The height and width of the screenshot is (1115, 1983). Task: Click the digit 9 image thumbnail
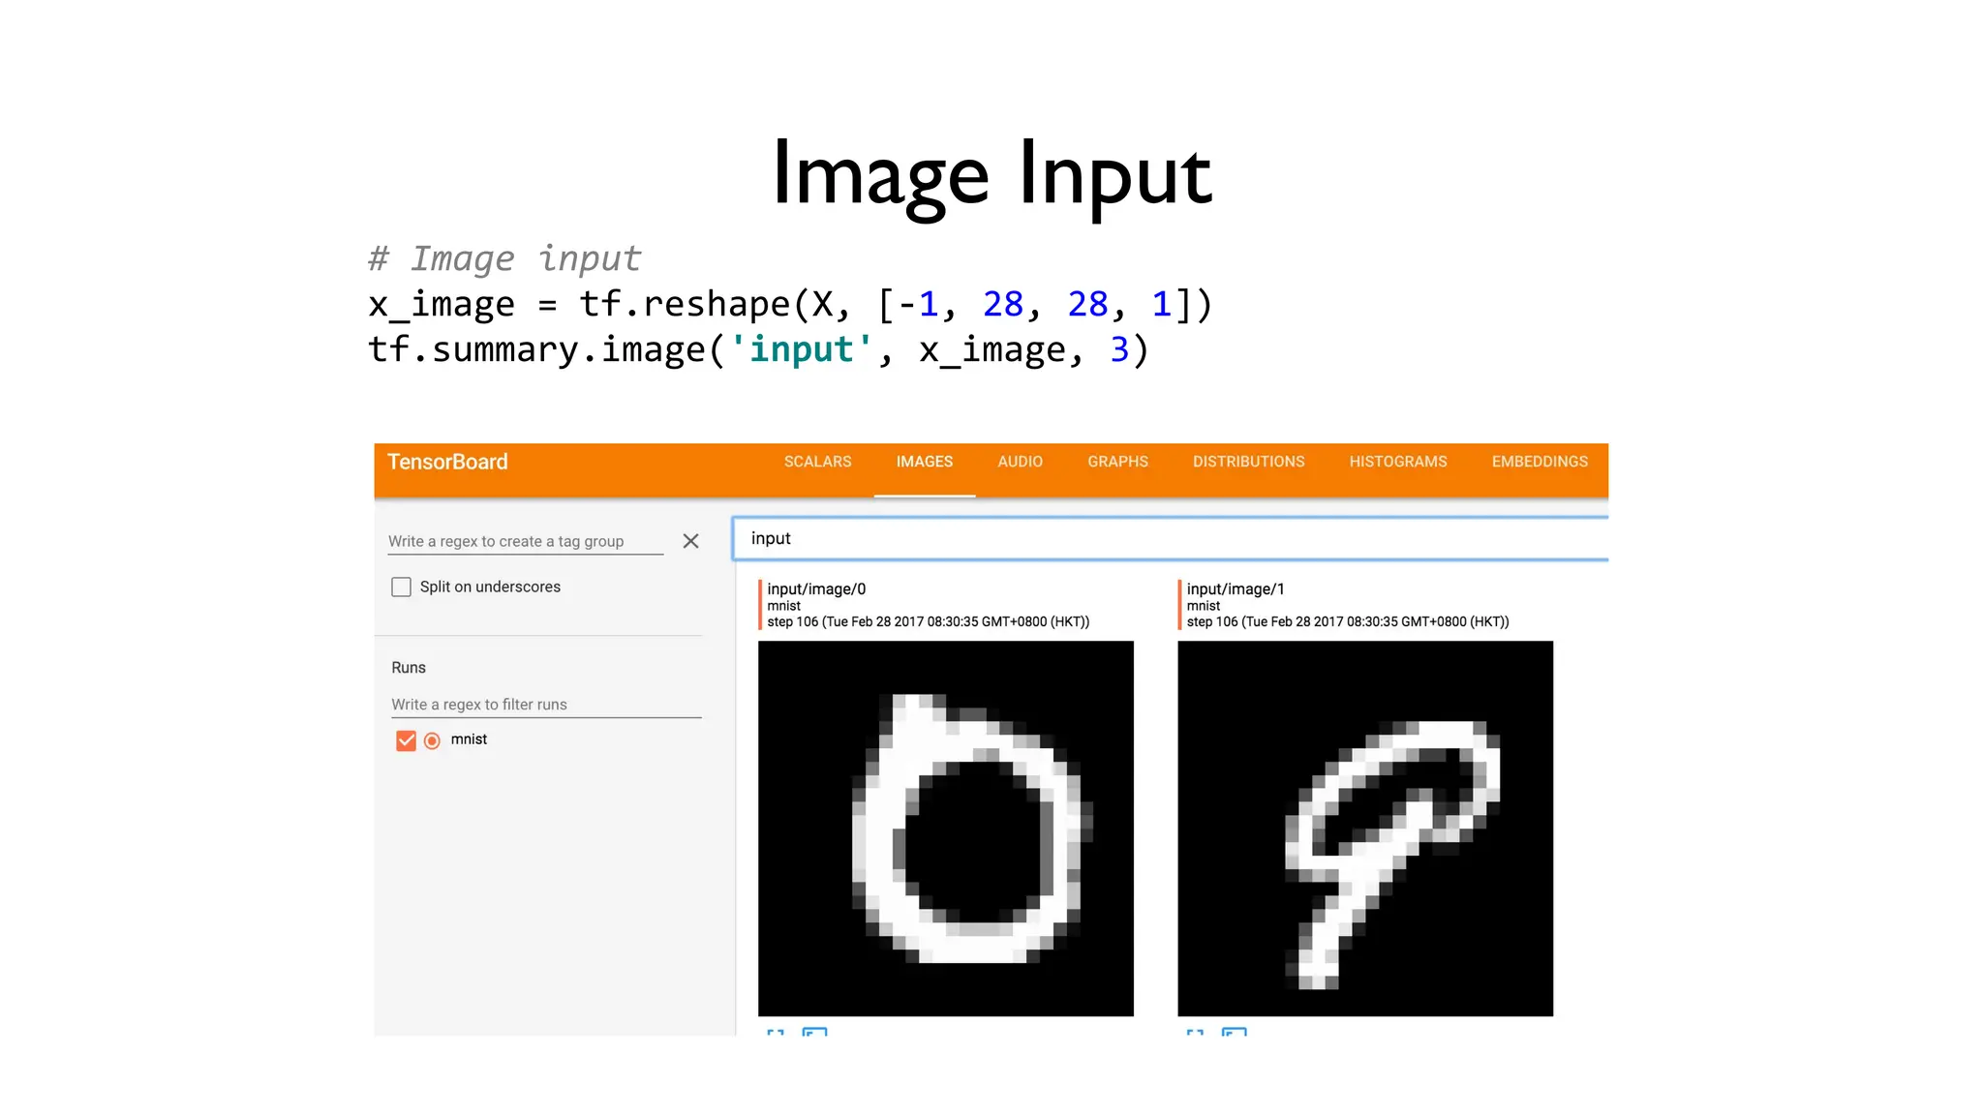(1364, 828)
